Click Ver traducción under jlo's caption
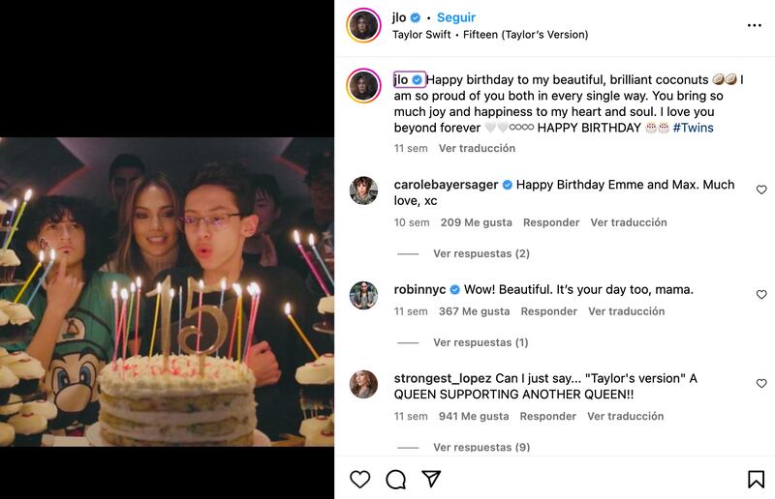 (477, 148)
